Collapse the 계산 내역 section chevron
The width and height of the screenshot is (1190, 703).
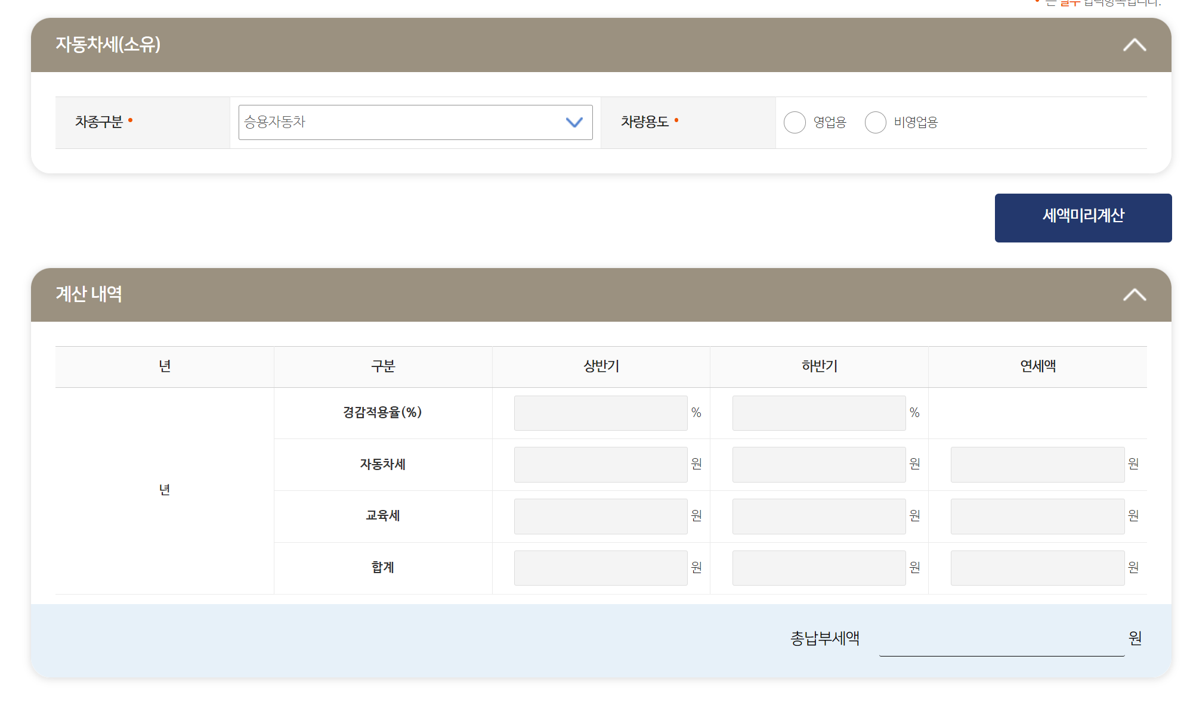(1134, 295)
